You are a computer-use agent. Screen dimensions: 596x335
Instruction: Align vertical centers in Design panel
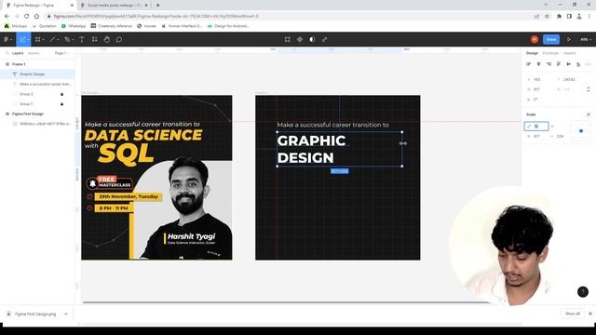coord(569,64)
